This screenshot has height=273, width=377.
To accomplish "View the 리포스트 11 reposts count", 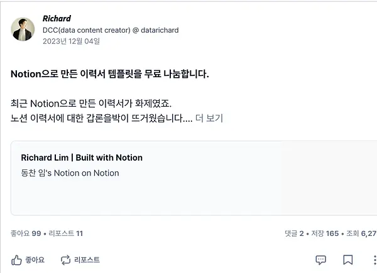I will tap(65, 233).
